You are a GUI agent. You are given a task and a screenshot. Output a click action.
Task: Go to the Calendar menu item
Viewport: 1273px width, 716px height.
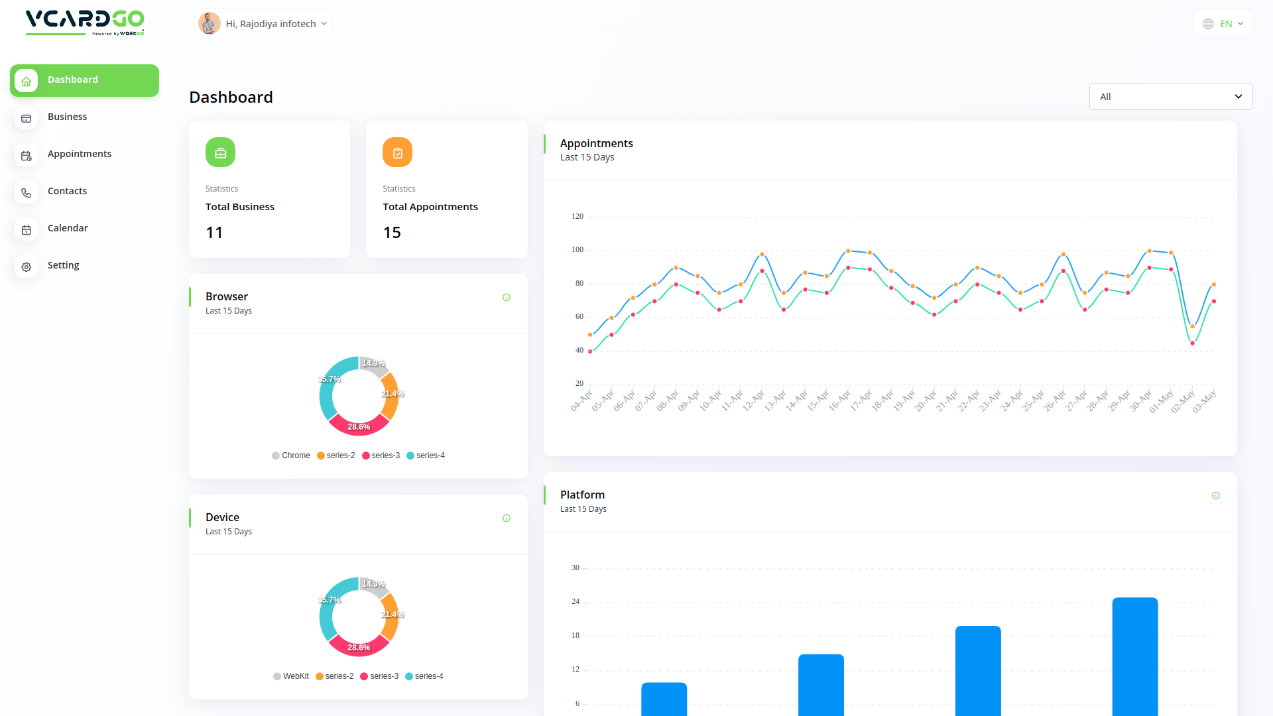pyautogui.click(x=68, y=228)
